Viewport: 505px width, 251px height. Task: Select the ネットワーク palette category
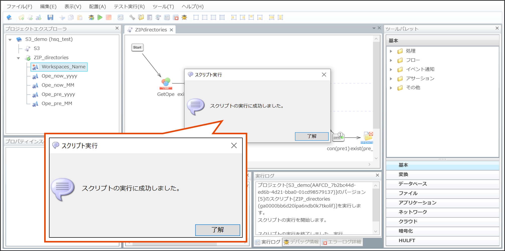[443, 212]
